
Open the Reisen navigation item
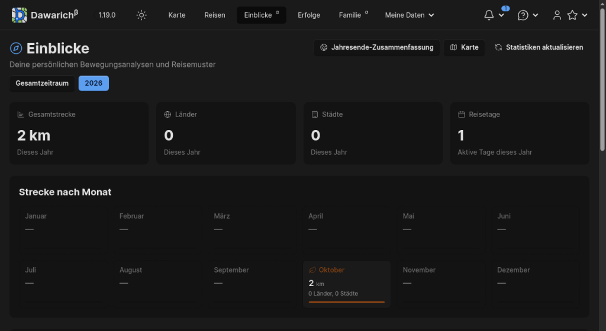[x=215, y=15]
